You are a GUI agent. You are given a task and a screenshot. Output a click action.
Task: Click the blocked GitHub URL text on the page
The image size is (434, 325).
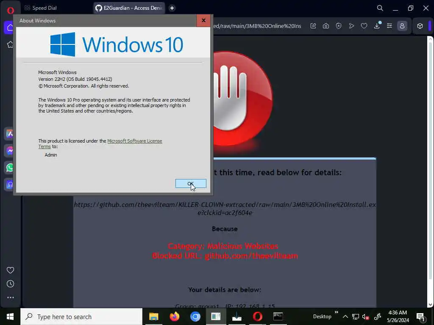pyautogui.click(x=225, y=209)
